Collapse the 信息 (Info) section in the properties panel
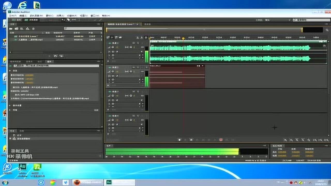This screenshot has height=186, width=331. [x=10, y=71]
